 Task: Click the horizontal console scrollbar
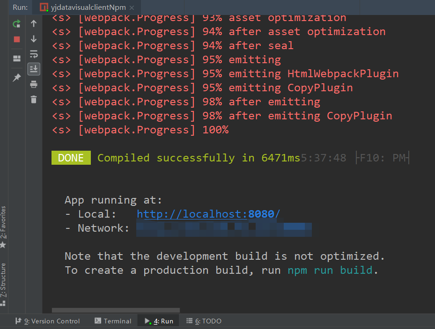tap(115, 310)
